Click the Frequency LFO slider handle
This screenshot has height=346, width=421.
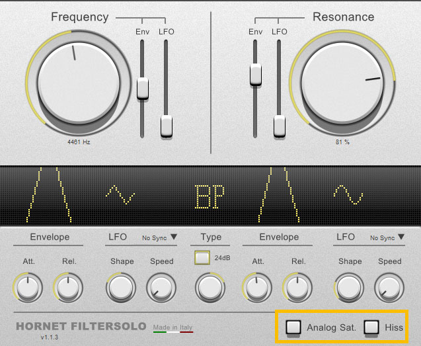(167, 126)
